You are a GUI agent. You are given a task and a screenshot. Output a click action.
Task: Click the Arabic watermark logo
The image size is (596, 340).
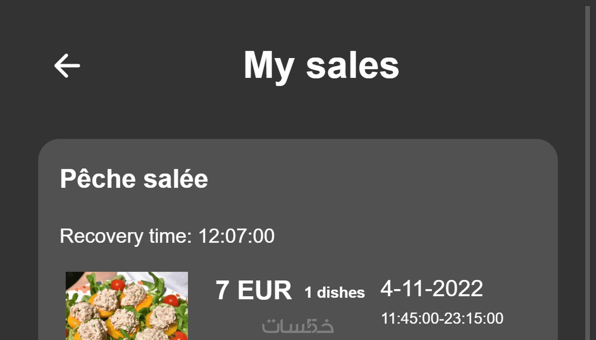[298, 326]
